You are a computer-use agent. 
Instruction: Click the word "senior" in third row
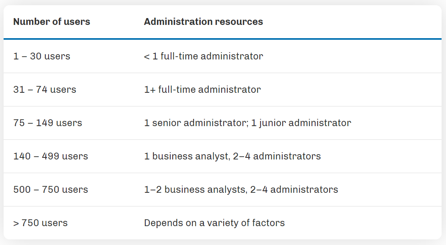tap(166, 123)
